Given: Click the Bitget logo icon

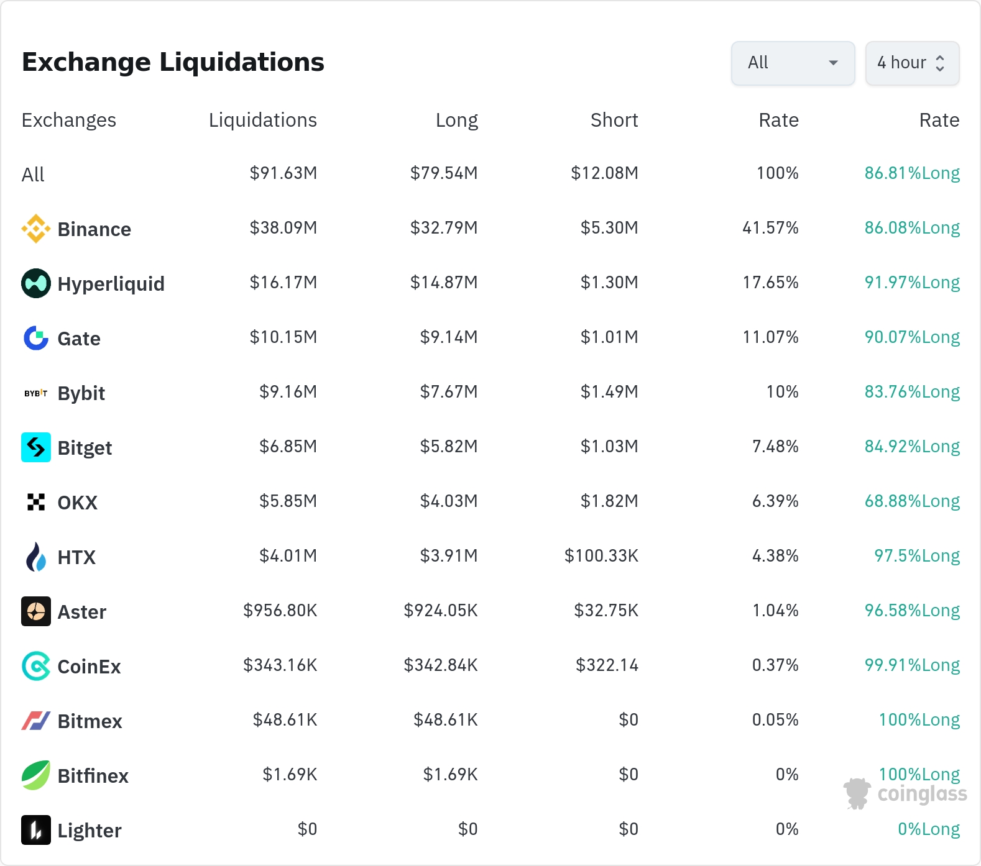Looking at the screenshot, I should (x=36, y=447).
